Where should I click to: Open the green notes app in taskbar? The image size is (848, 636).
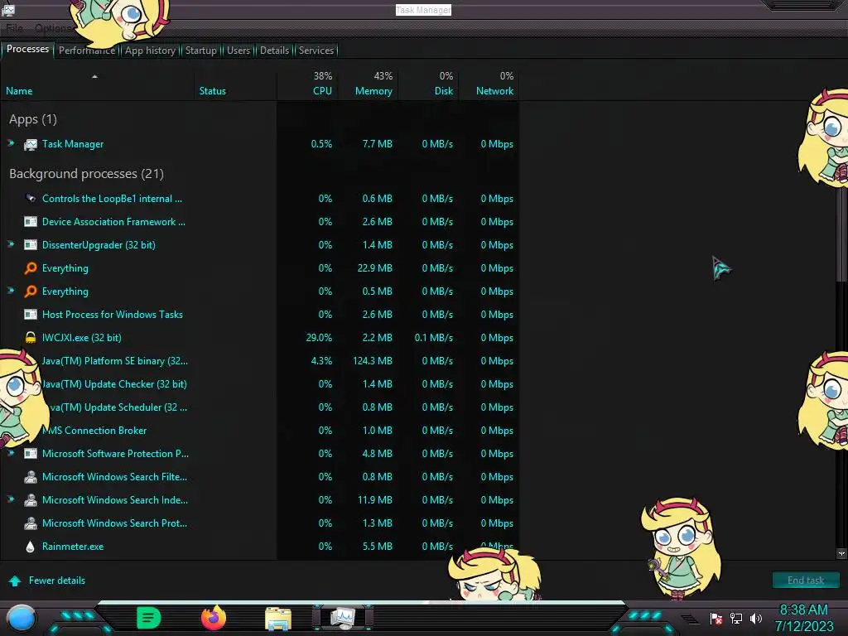(149, 618)
